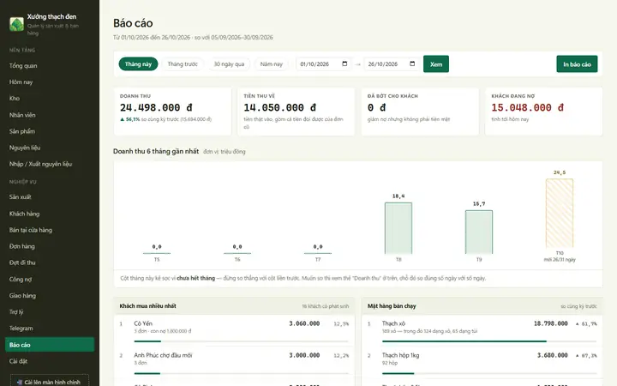The height and width of the screenshot is (386, 617).
Task: Open Đợt đi thu in the sidebar
Action: (x=49, y=262)
